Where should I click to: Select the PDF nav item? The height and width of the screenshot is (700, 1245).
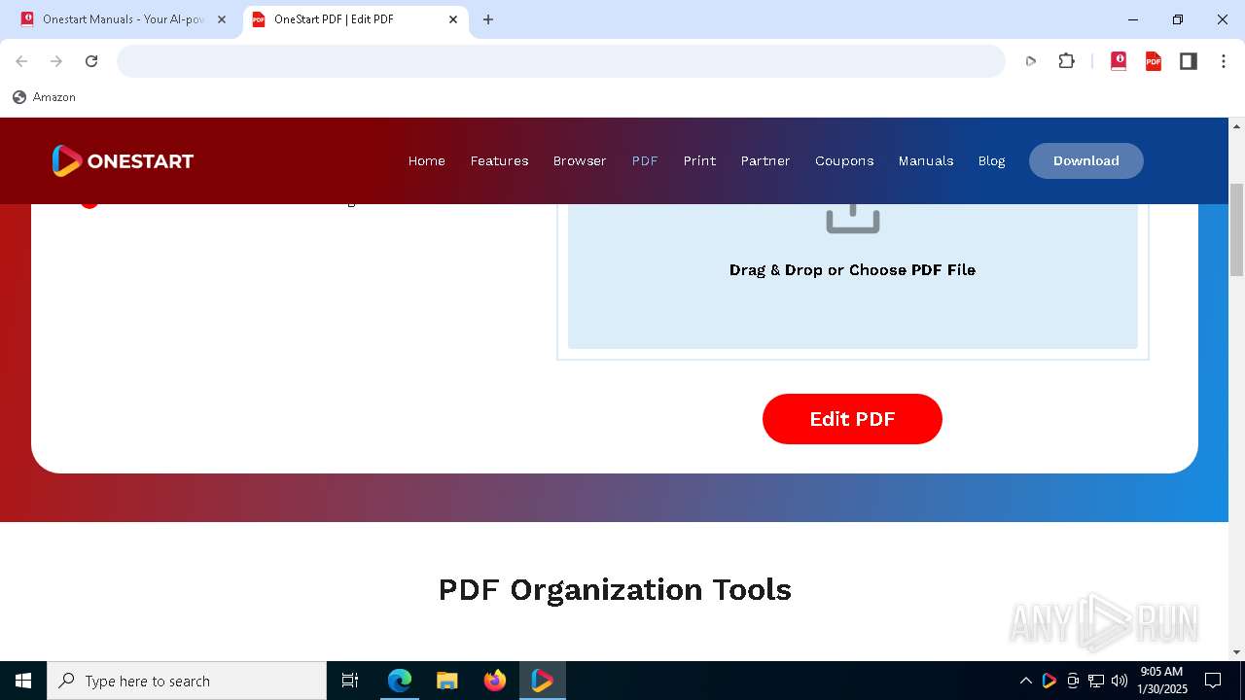645,160
